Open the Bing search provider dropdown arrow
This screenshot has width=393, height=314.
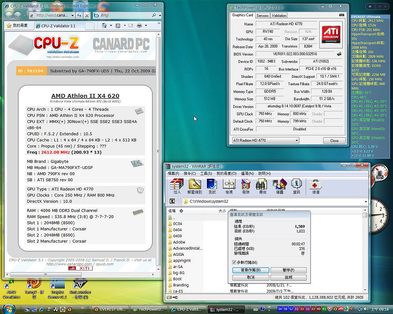point(160,15)
